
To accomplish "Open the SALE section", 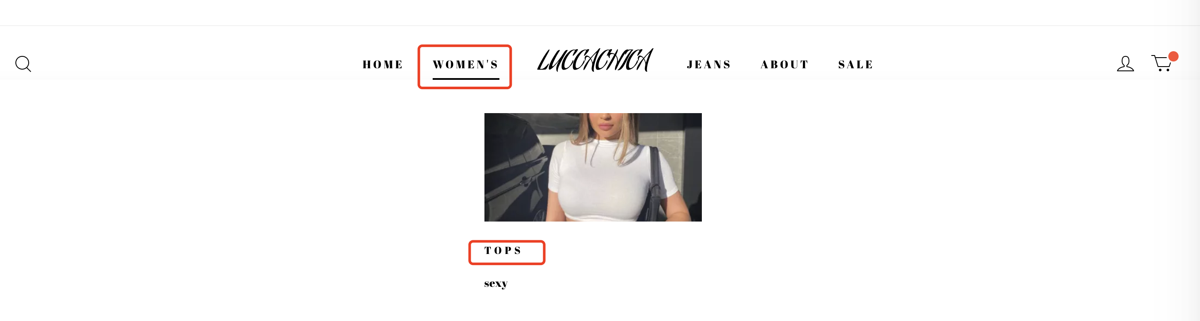I will 856,64.
